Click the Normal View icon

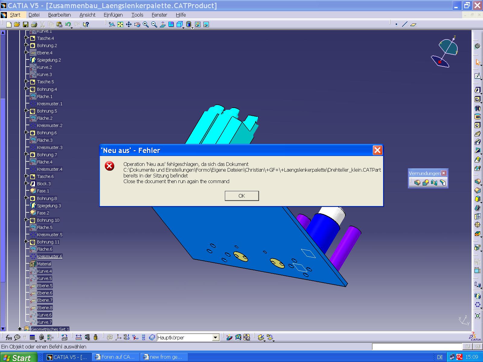(x=163, y=24)
